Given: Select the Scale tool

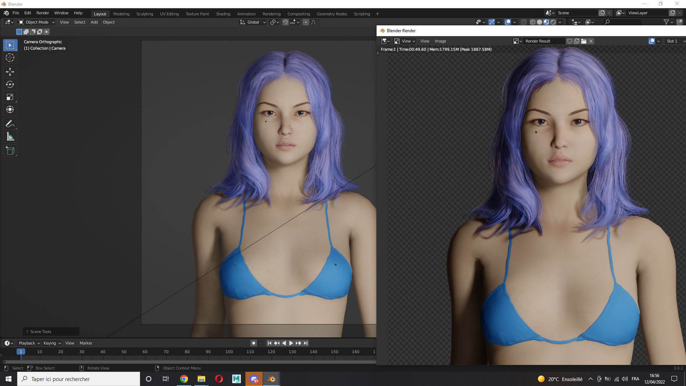Looking at the screenshot, I should click(x=10, y=97).
